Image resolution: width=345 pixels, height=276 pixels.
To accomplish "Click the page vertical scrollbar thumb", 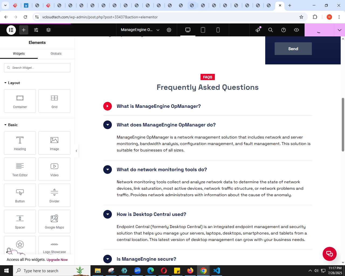I will pyautogui.click(x=343, y=125).
